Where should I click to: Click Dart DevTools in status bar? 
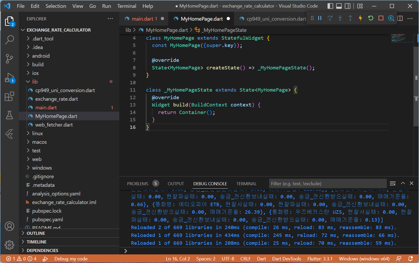point(287,259)
